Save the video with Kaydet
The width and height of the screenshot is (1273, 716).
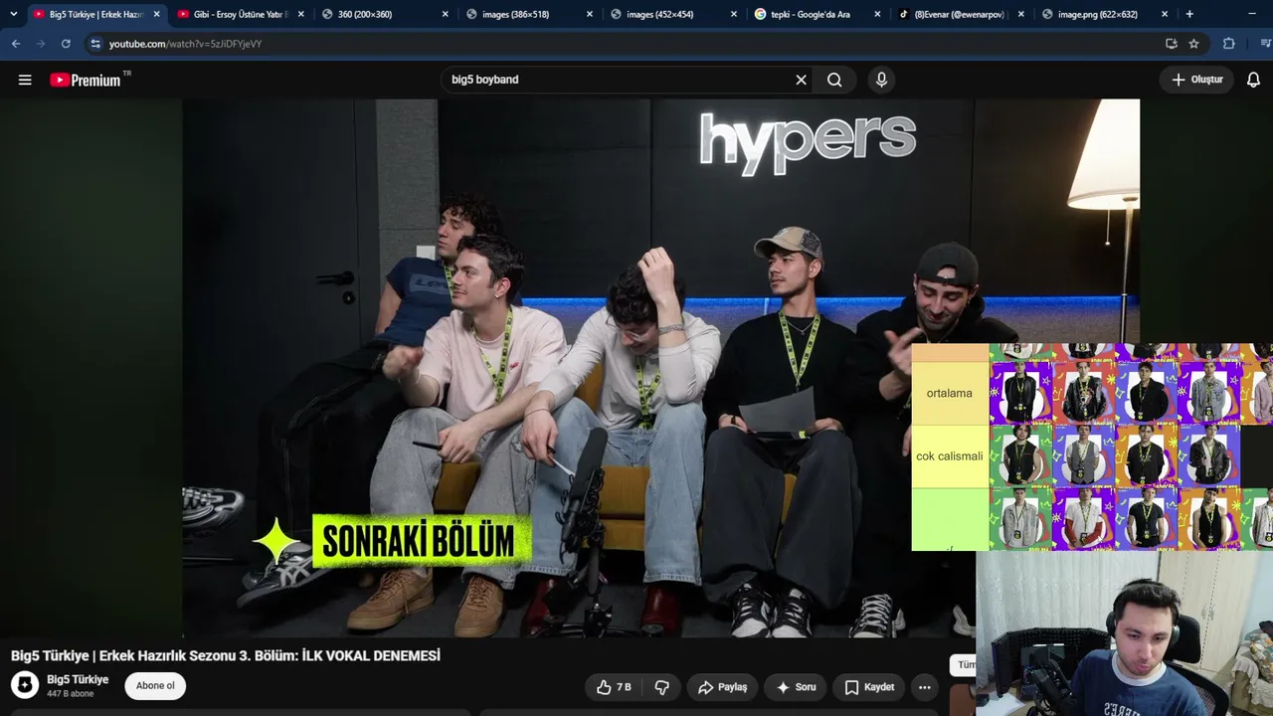click(x=869, y=687)
